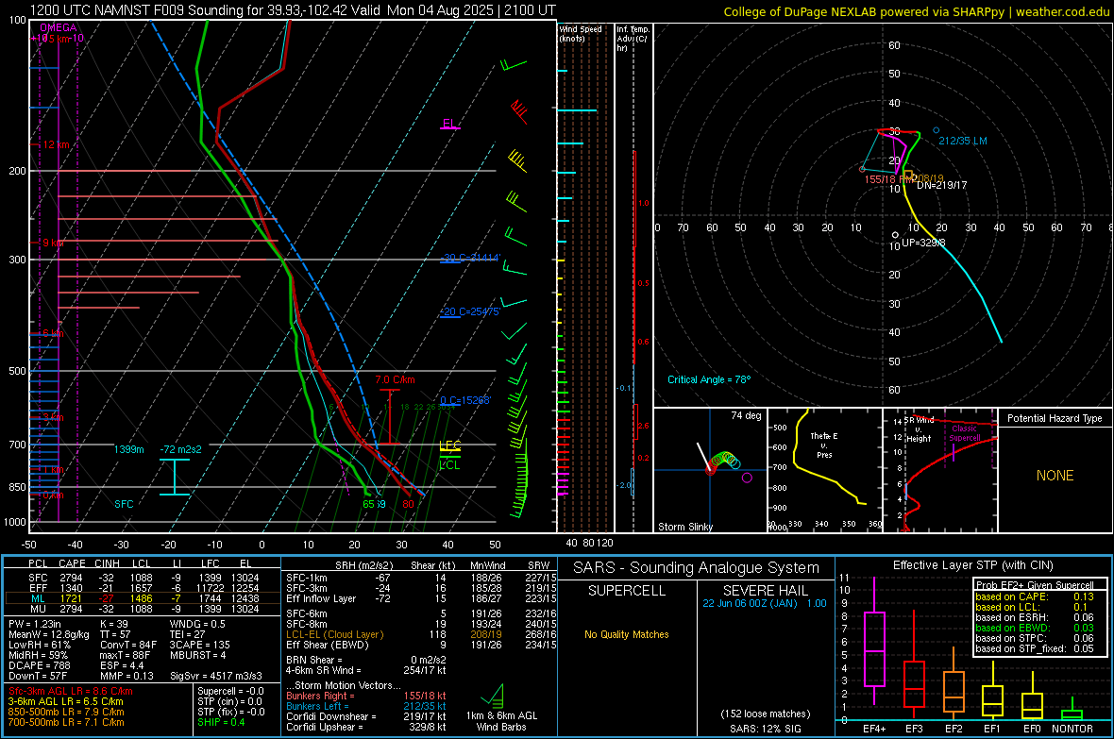Click the SigSvr = 4517 m3/s3 value
The height and width of the screenshot is (739, 1114).
tap(216, 676)
